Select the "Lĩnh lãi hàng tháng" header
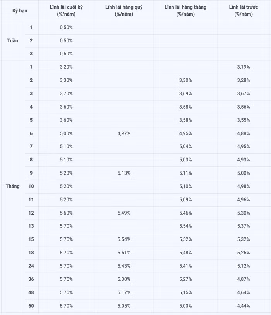271x315 pixels. (185, 10)
